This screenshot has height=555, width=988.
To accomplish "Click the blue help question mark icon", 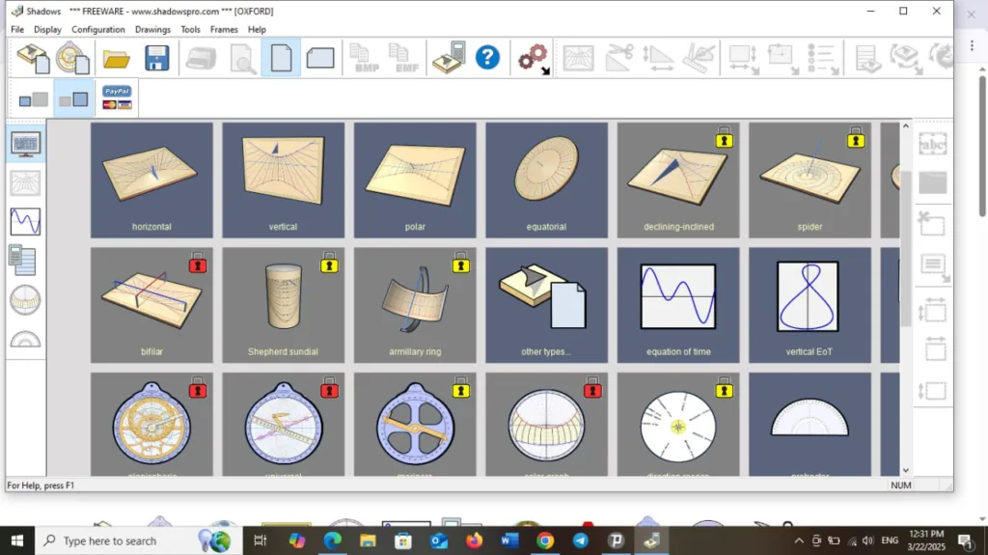I will tap(487, 57).
